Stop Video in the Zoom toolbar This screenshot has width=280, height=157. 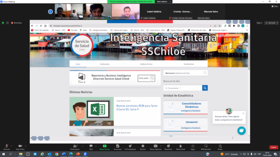point(20,147)
